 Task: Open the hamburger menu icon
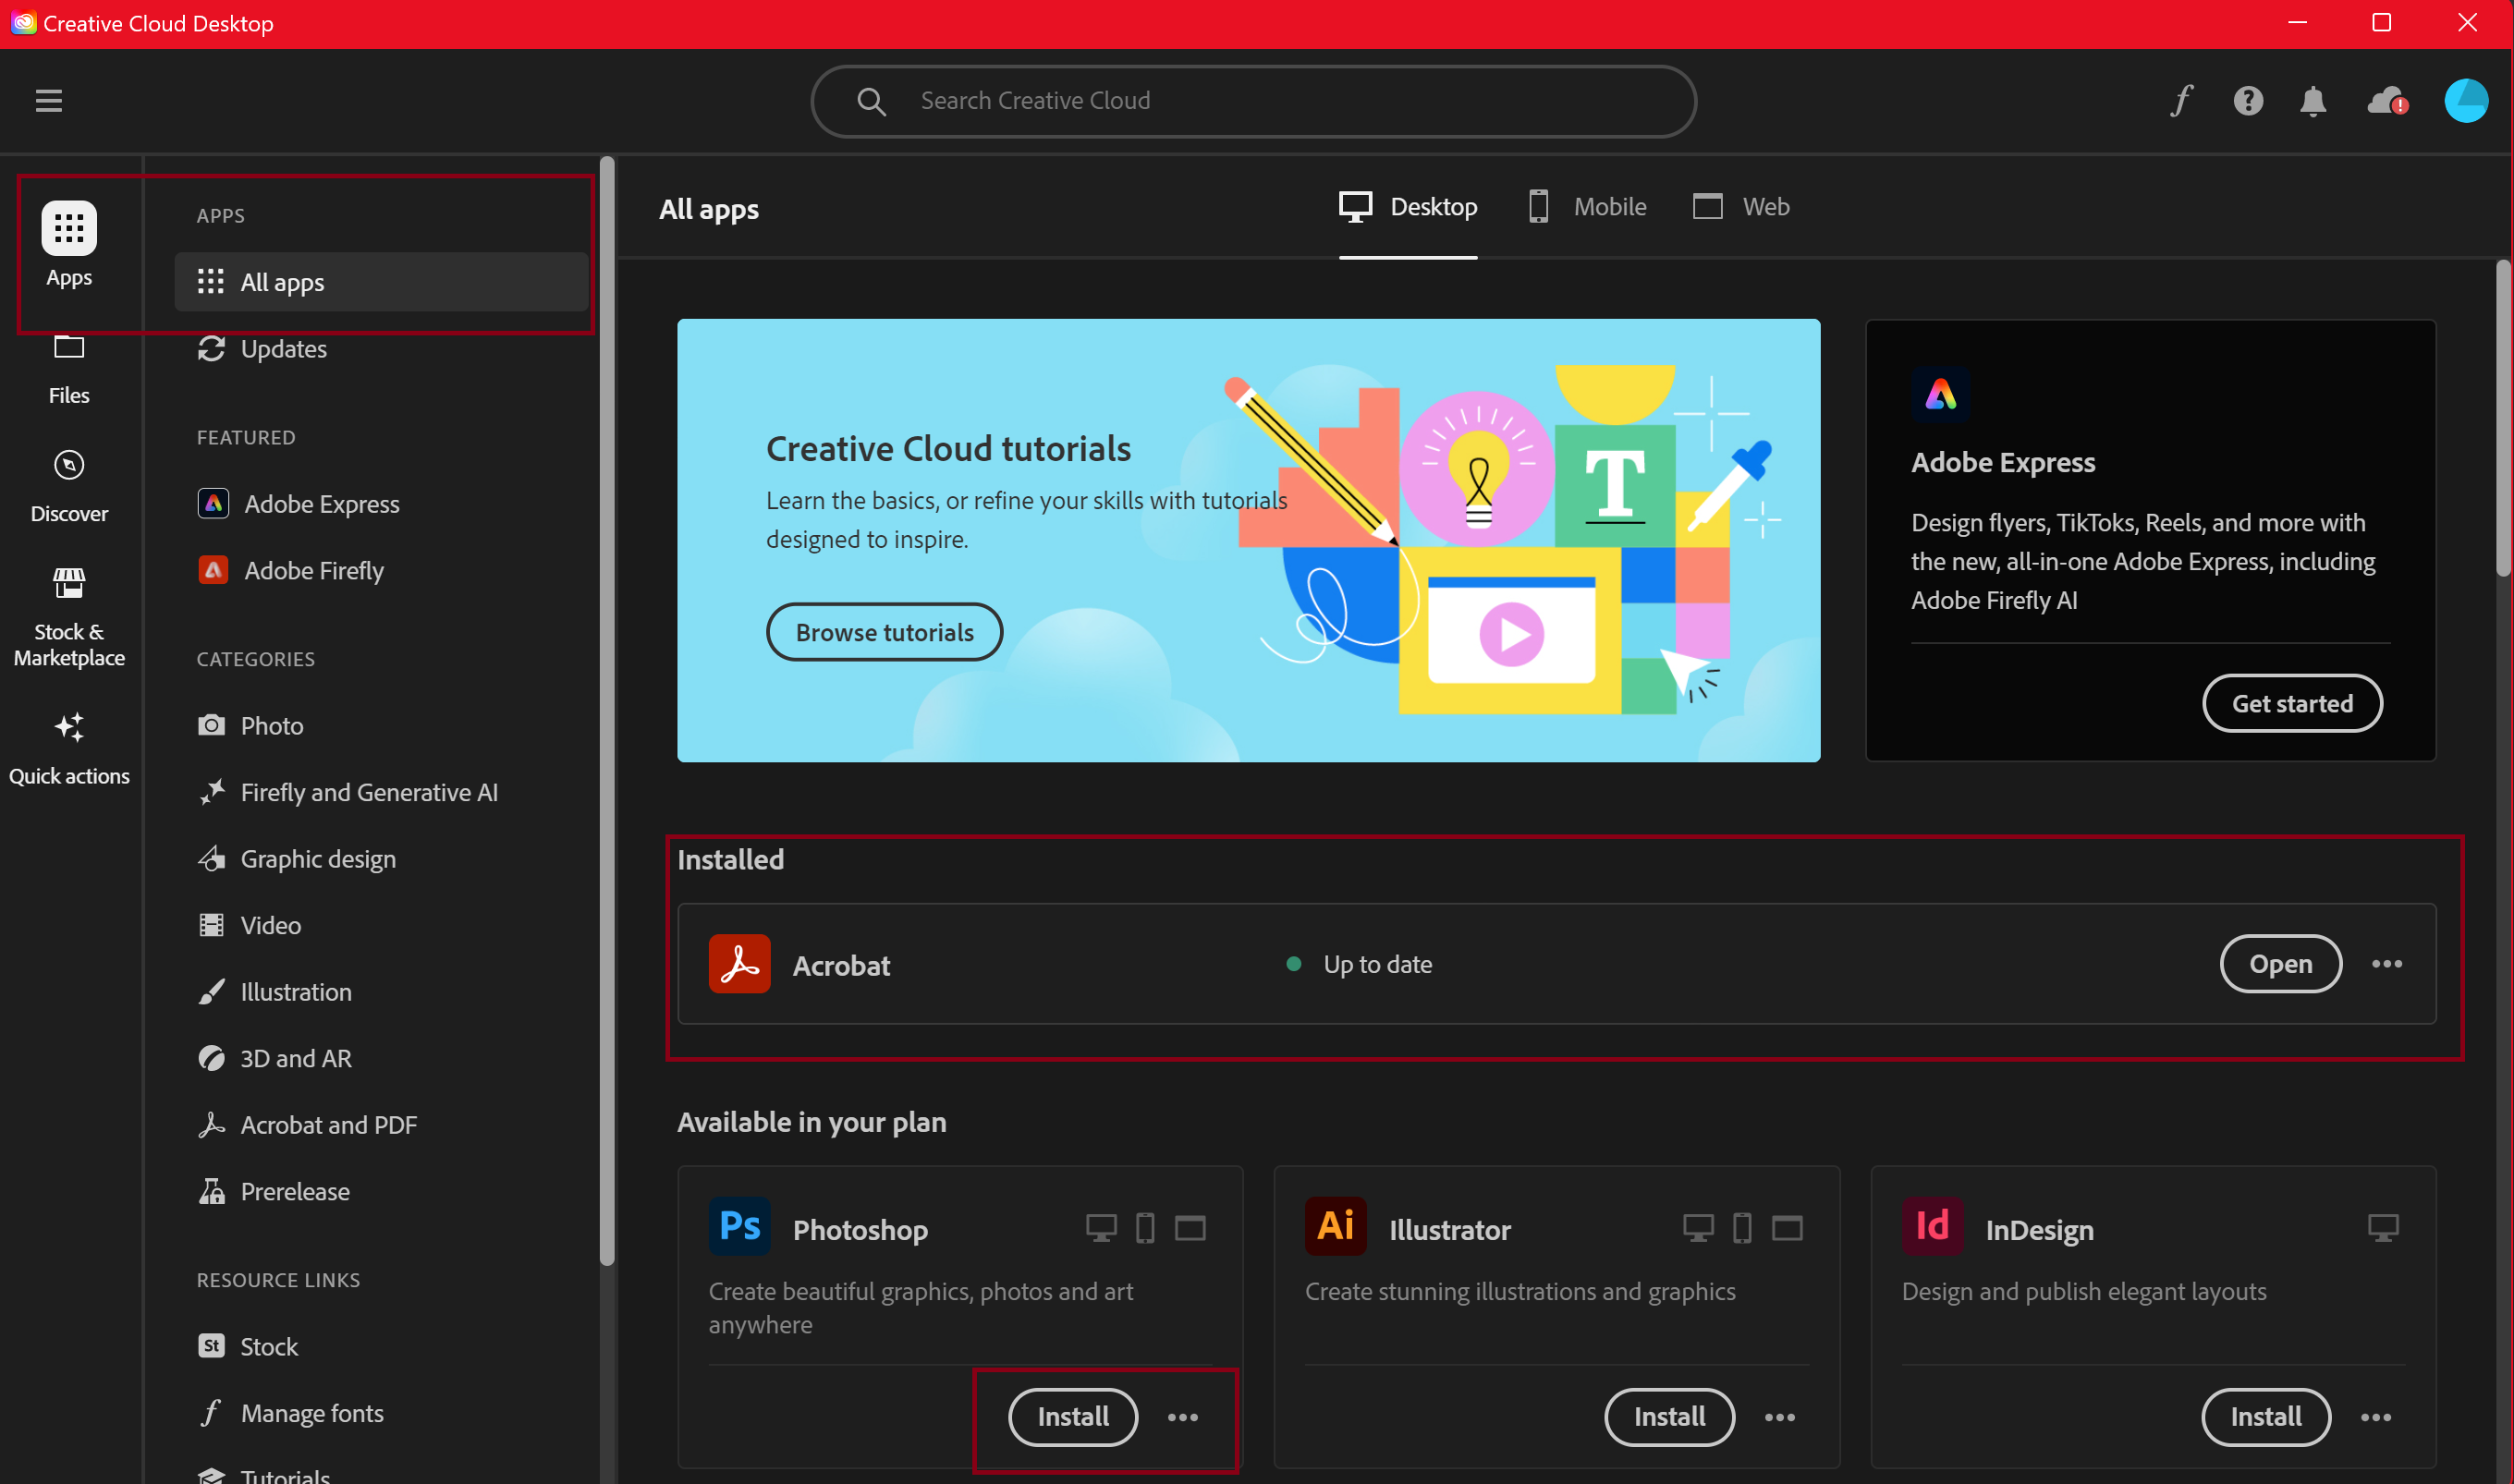[x=49, y=100]
